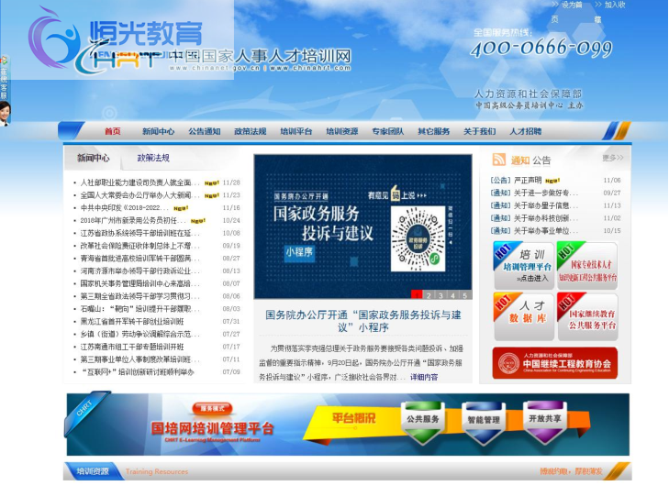The height and width of the screenshot is (497, 669).
Task: Show carousel slide 2
Action: [x=429, y=294]
